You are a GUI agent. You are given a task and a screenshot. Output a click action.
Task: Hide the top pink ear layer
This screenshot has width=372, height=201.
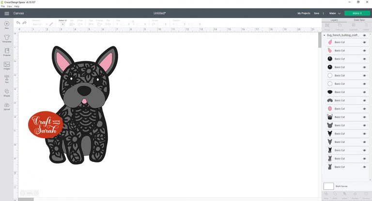coord(364,43)
